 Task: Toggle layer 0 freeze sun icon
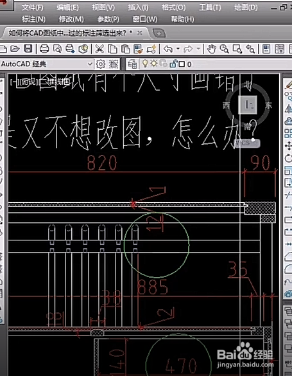(153, 64)
